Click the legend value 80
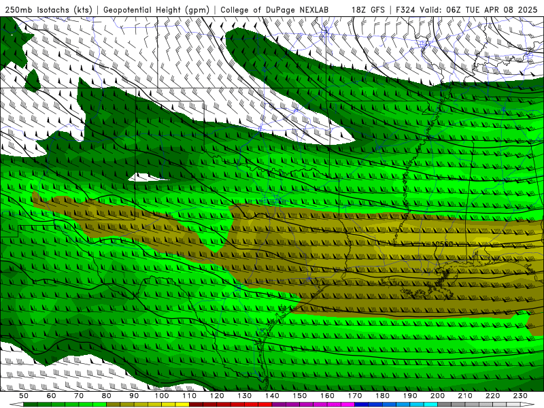 click(106, 396)
